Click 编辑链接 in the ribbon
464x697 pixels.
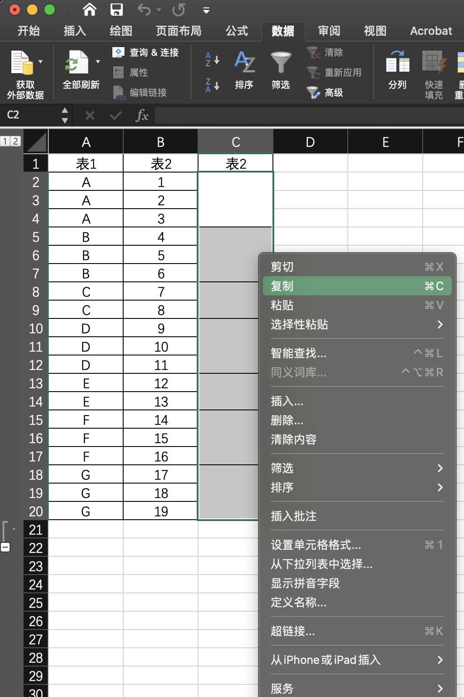(140, 92)
